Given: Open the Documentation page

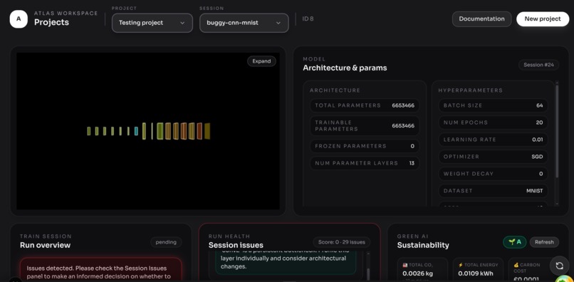Looking at the screenshot, I should (481, 19).
